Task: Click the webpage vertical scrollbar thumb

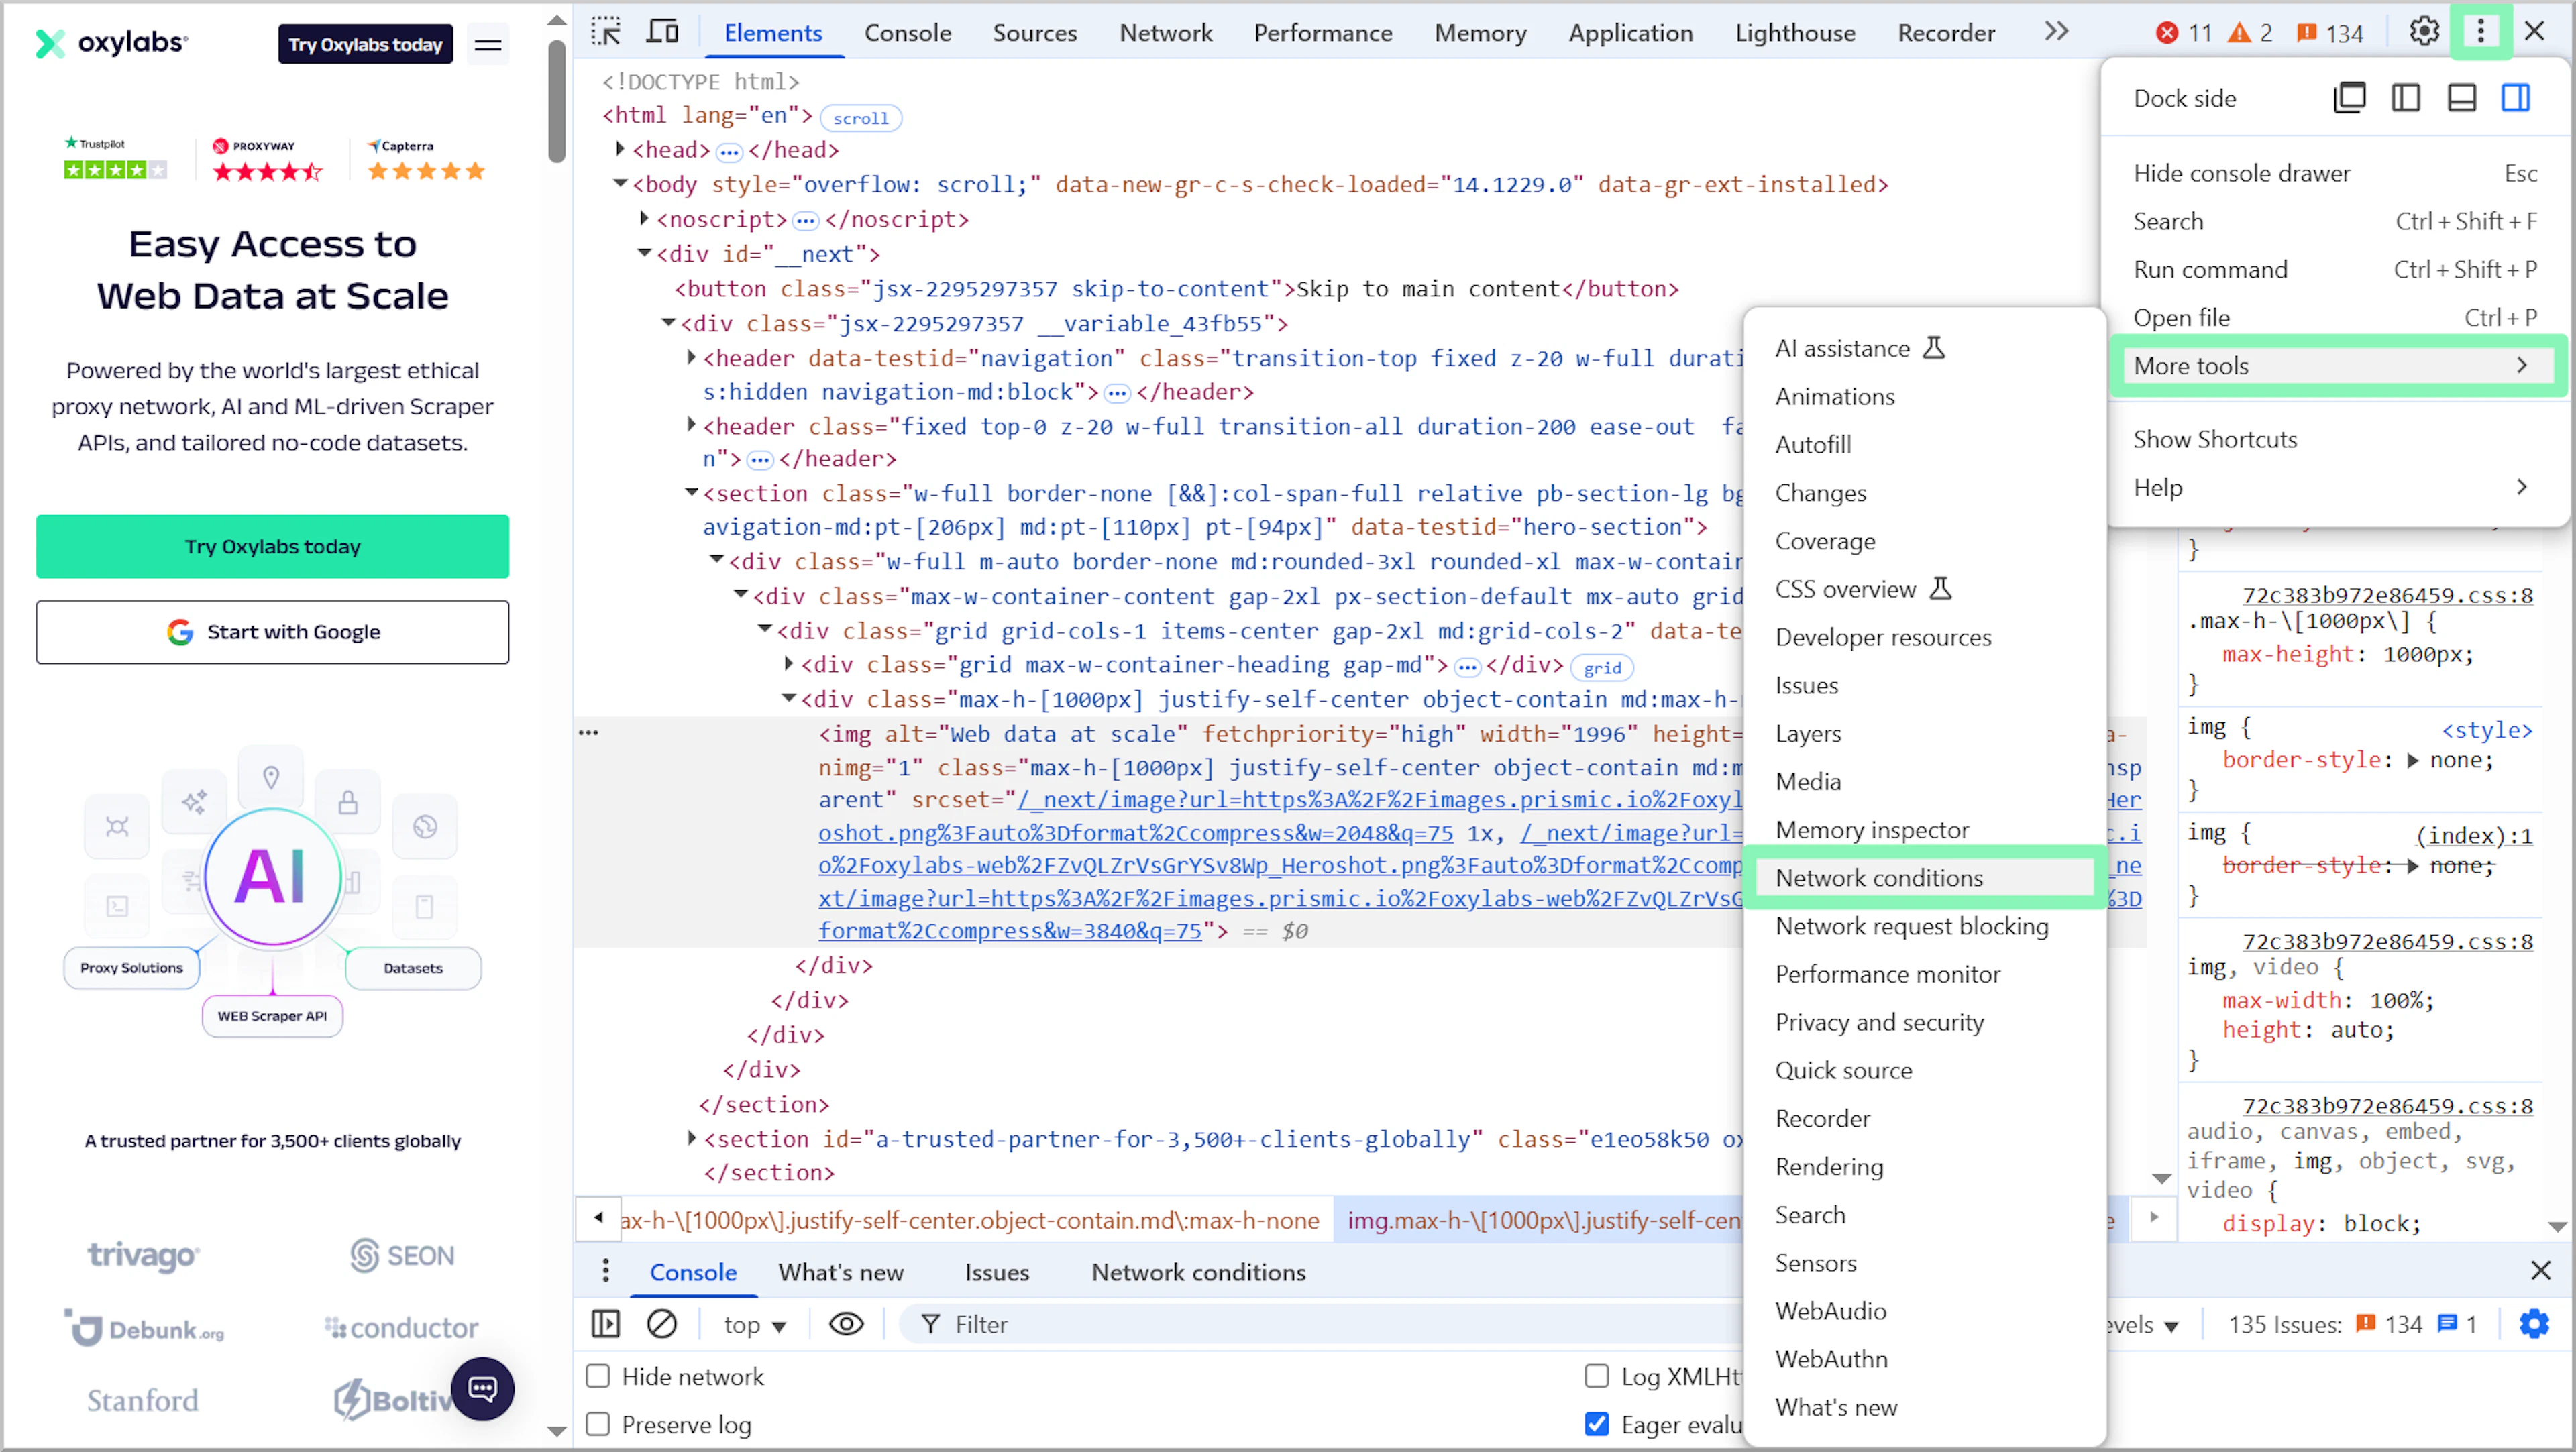Action: coord(557,100)
